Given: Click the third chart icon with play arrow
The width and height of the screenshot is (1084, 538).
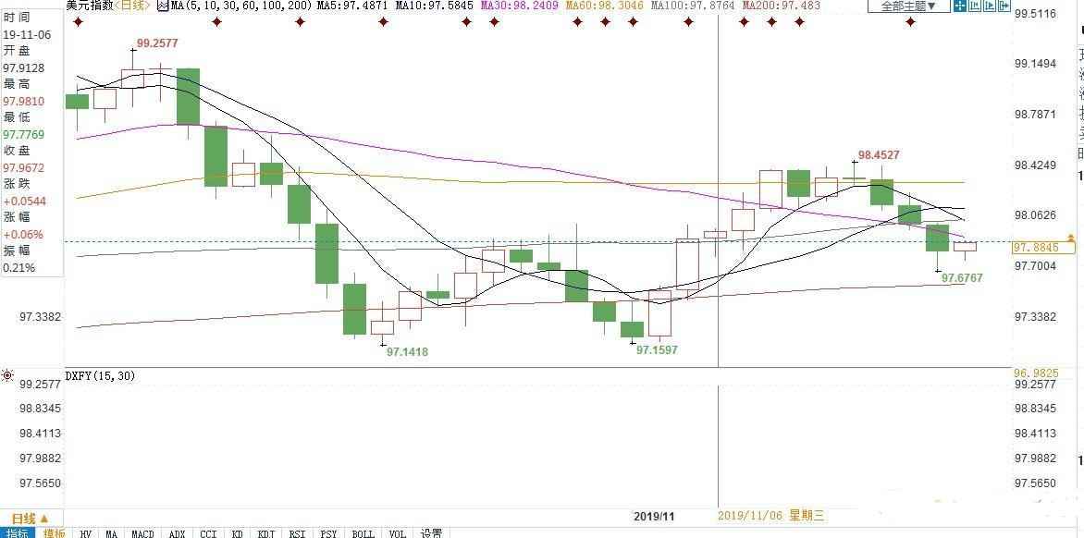Looking at the screenshot, I should click(x=991, y=6).
